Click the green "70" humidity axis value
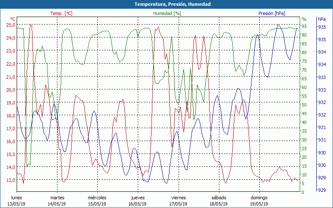The width and height of the screenshot is (333, 208). (304, 70)
